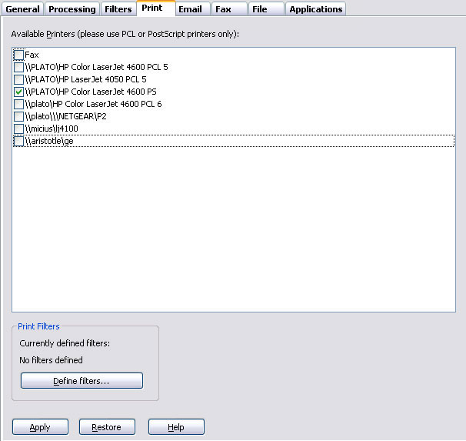The height and width of the screenshot is (441, 466).
Task: Open the Processing tab
Action: [72, 9]
